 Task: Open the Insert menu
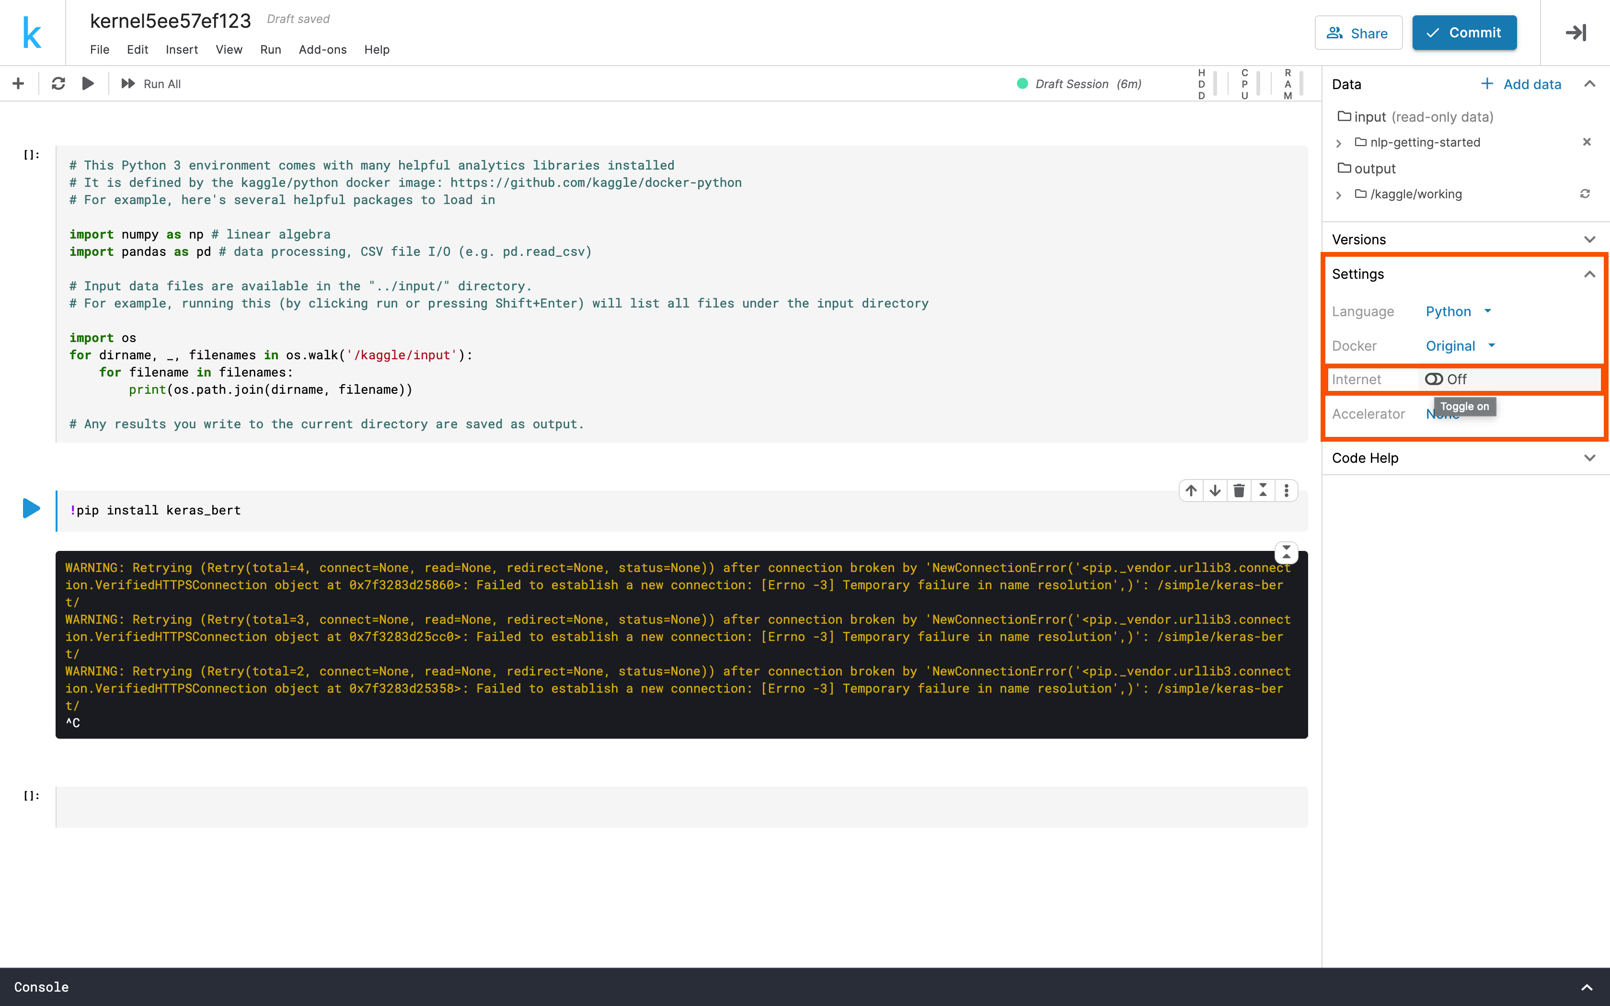click(x=181, y=50)
